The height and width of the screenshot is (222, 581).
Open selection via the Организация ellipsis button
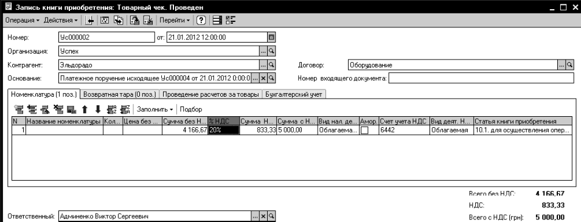tap(263, 51)
